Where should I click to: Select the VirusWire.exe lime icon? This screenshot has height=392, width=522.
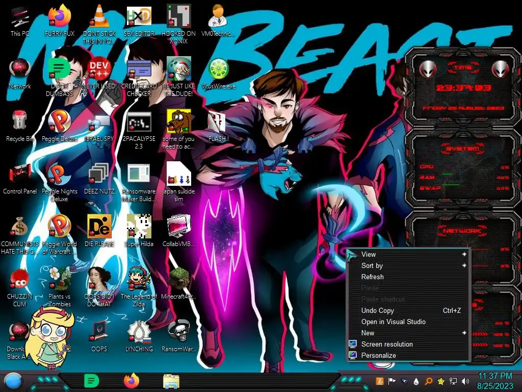coord(218,73)
